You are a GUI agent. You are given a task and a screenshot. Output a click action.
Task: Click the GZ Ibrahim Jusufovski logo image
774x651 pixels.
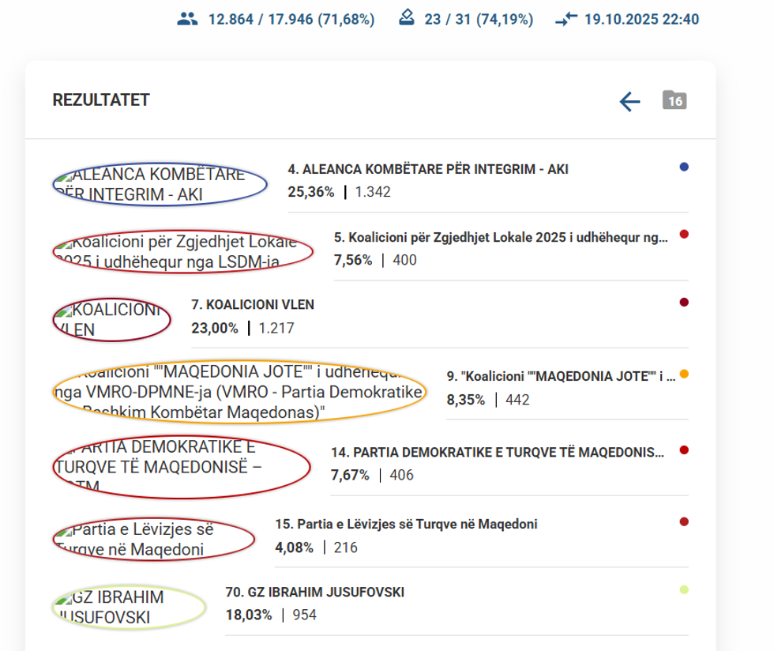point(129,608)
